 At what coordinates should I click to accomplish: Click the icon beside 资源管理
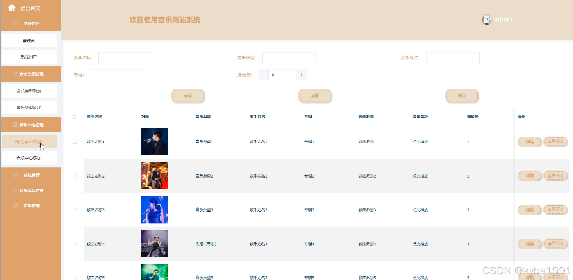(15, 205)
